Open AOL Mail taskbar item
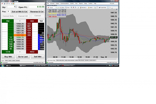The width and height of the screenshot is (156, 104). (40, 65)
